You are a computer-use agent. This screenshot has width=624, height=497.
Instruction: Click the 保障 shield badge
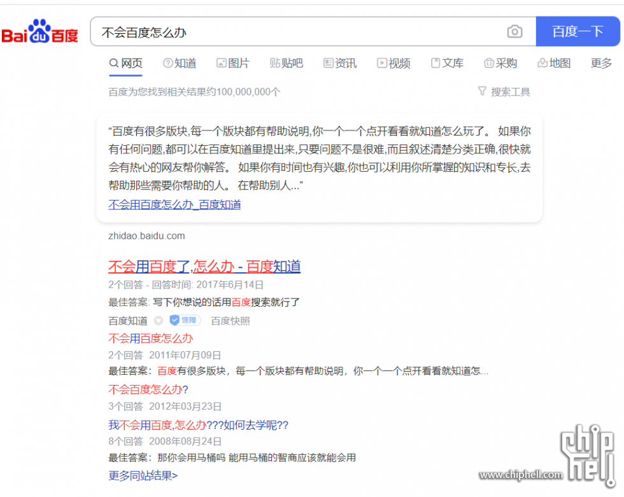coord(185,320)
